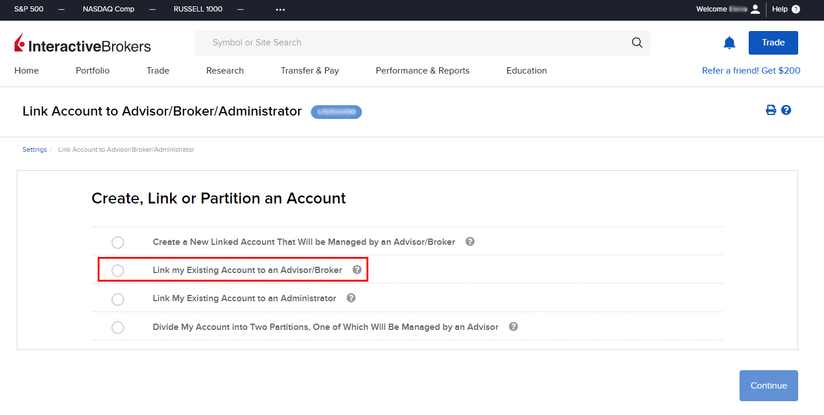Click the search magnifier icon
The width and height of the screenshot is (824, 415).
637,43
